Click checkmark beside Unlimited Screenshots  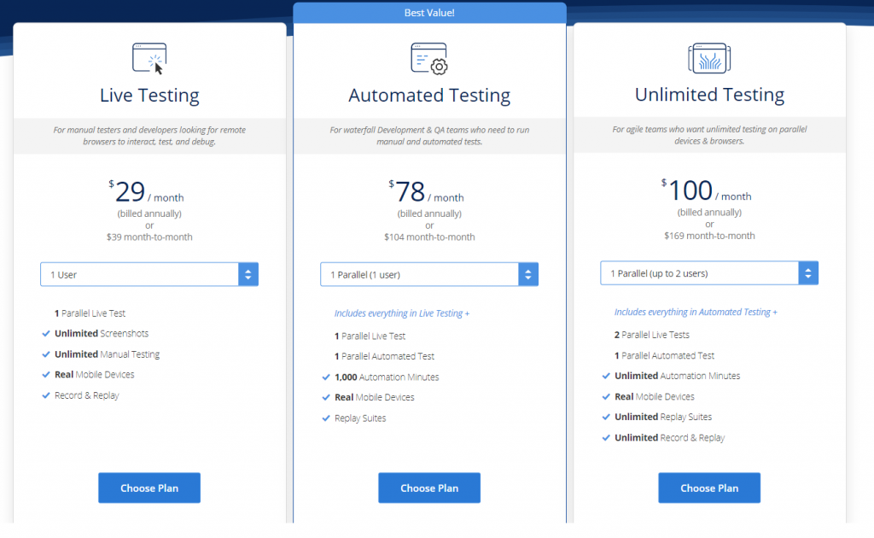pyautogui.click(x=46, y=334)
